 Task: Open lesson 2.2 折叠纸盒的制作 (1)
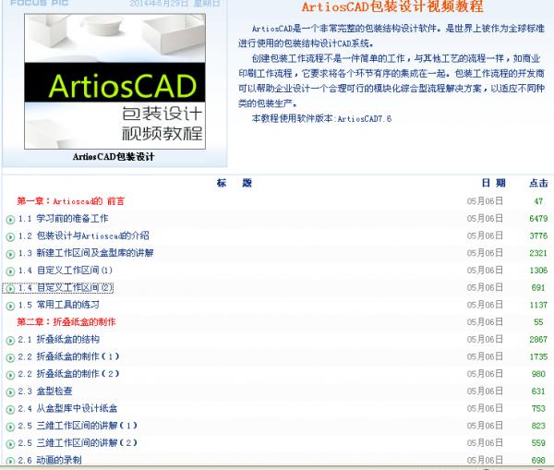(68, 356)
